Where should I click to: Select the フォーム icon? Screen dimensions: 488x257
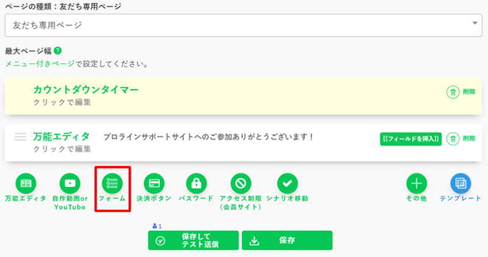(112, 183)
